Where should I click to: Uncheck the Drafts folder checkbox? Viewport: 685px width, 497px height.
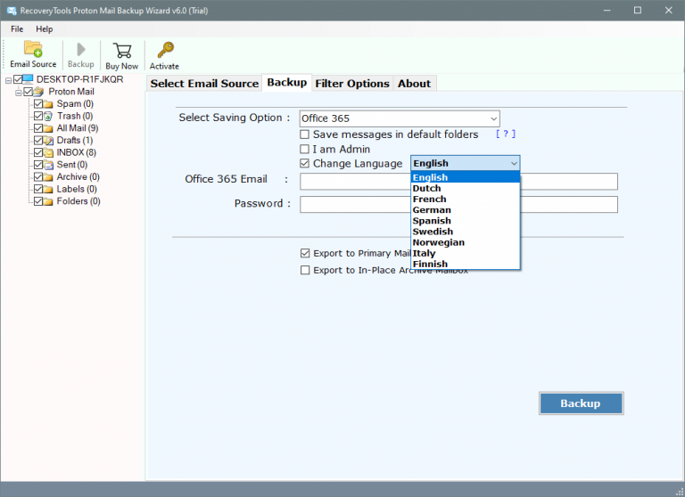point(38,141)
